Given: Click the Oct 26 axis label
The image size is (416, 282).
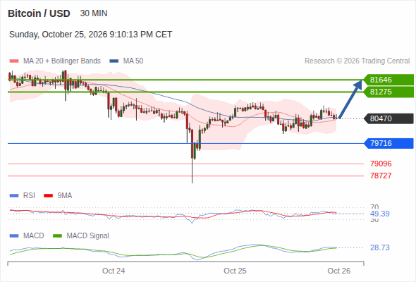Looking at the screenshot, I should tap(339, 271).
